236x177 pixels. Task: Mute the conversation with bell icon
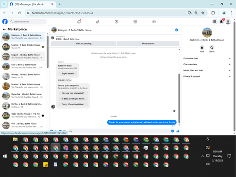pos(202,48)
